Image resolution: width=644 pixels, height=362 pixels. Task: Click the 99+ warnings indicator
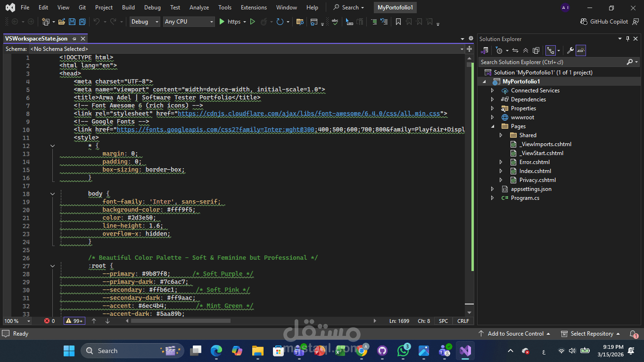pyautogui.click(x=74, y=321)
